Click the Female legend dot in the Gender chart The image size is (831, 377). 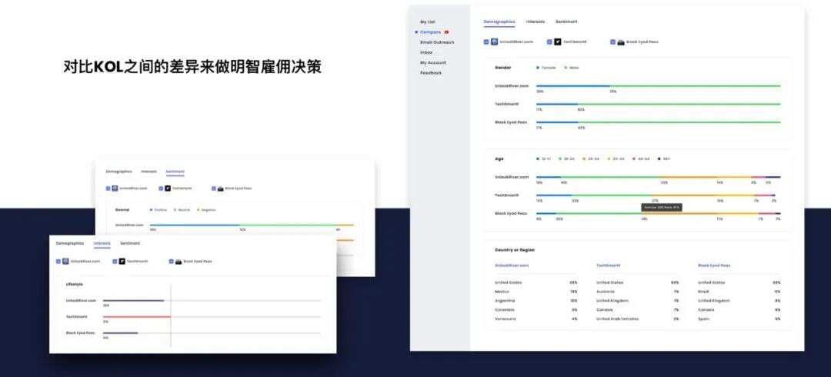coord(538,68)
